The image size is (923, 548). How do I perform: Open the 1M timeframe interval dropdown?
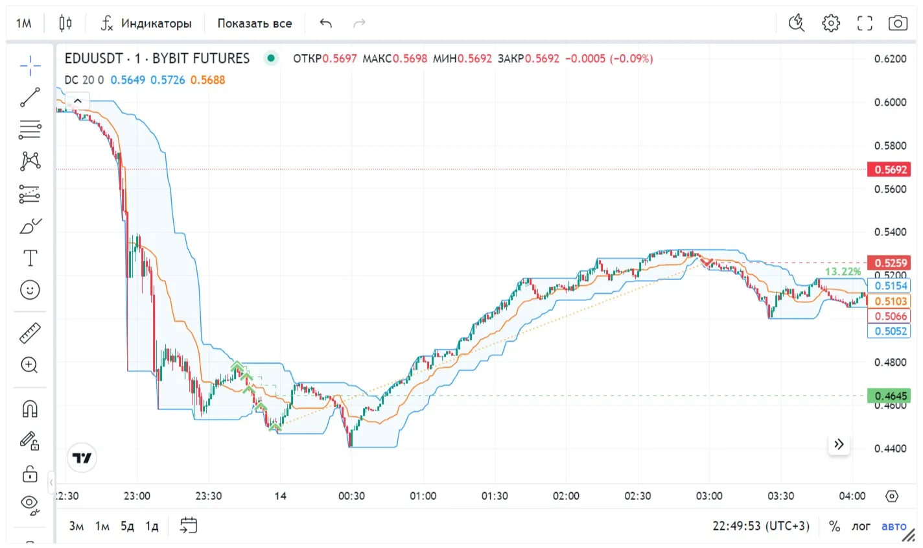[23, 23]
